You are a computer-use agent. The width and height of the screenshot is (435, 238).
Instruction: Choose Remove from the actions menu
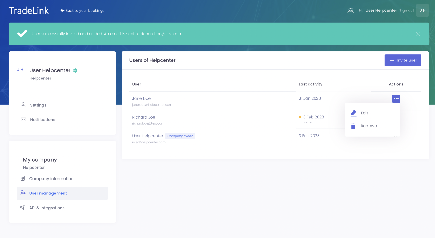[369, 126]
